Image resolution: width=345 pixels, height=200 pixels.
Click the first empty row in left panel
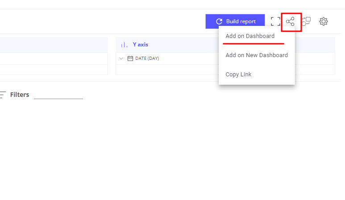click(x=54, y=58)
